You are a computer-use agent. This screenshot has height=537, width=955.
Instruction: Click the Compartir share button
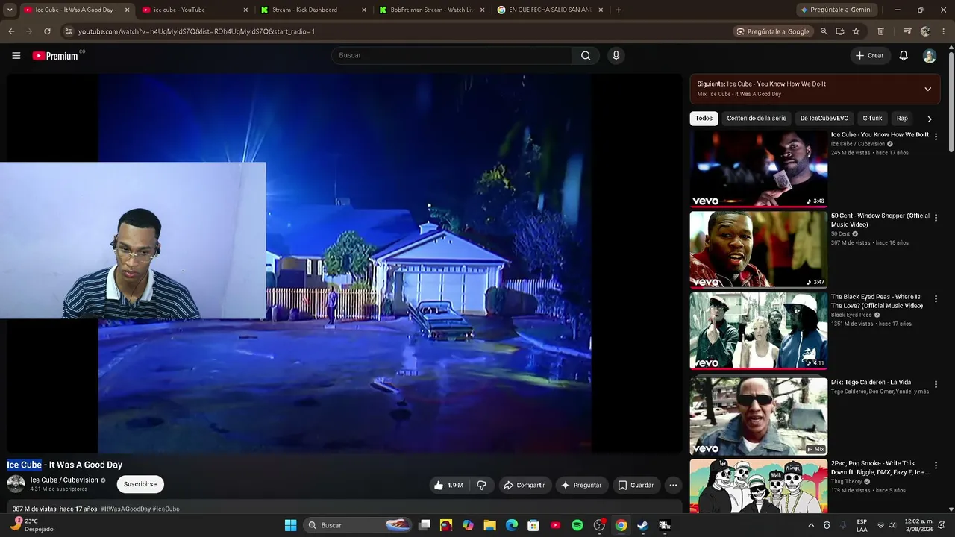(524, 485)
